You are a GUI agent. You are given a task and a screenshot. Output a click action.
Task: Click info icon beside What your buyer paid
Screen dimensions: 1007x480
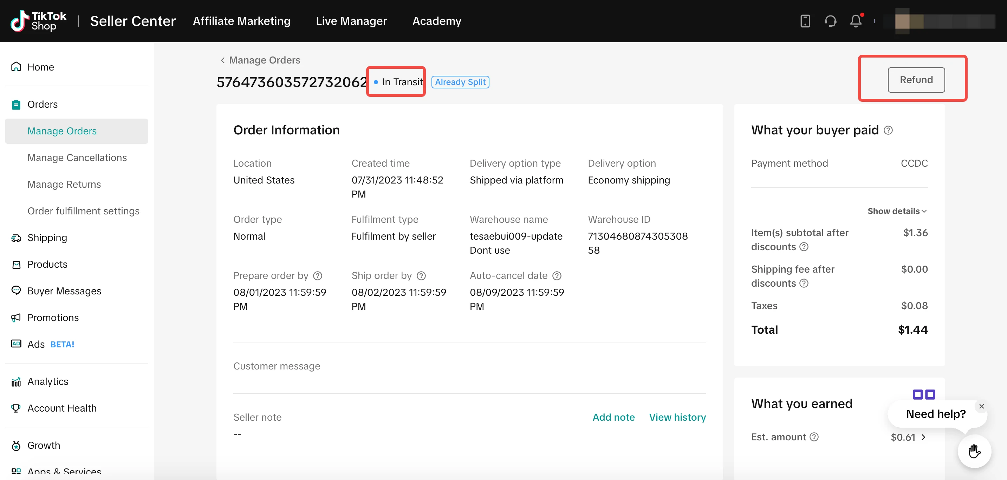click(x=888, y=130)
